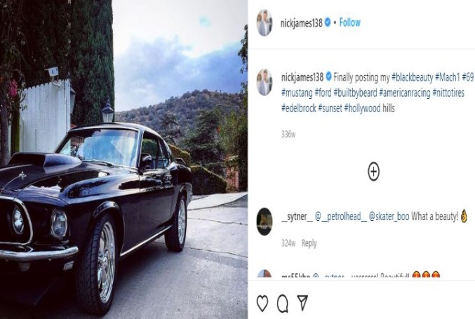Open nickjames138 profile picture in the header

pyautogui.click(x=265, y=22)
